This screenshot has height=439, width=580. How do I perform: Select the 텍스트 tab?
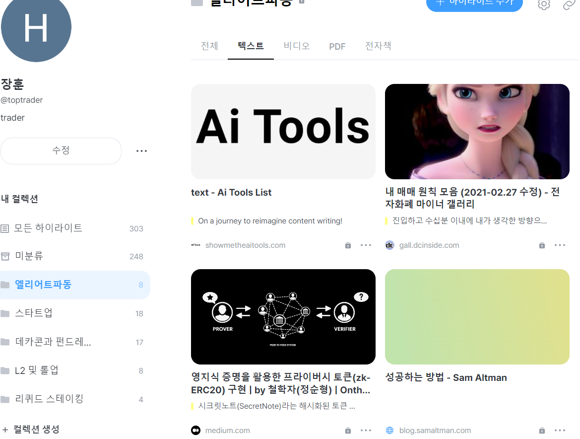251,46
